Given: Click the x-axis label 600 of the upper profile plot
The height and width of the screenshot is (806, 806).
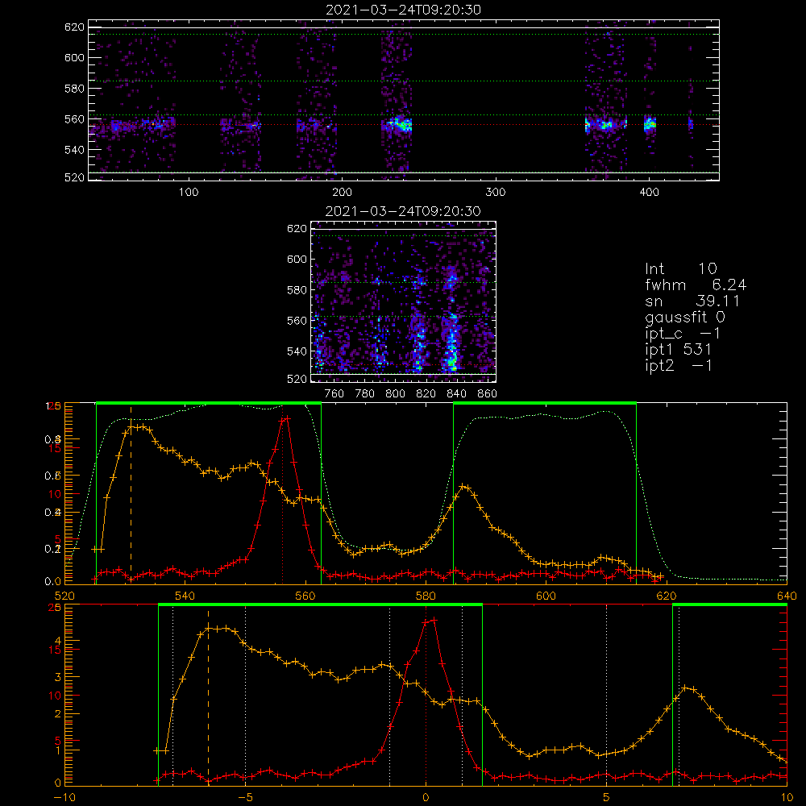Looking at the screenshot, I should click(546, 596).
